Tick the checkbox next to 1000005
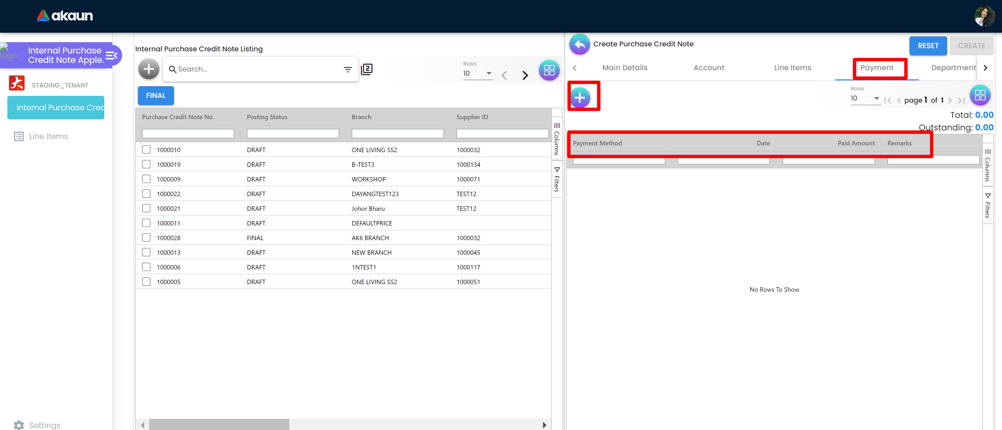 [146, 282]
